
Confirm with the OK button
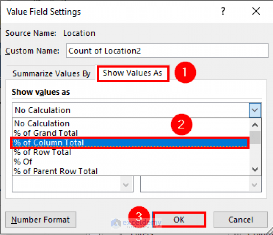[x=179, y=219]
